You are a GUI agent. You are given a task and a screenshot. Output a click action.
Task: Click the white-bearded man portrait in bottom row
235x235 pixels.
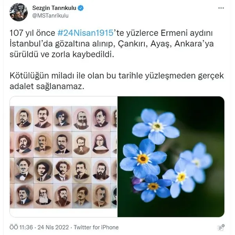point(43,196)
